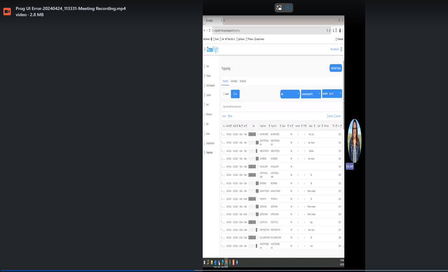
Task: Click the 'video · 2.8 MB' file info text
Action: pos(30,14)
